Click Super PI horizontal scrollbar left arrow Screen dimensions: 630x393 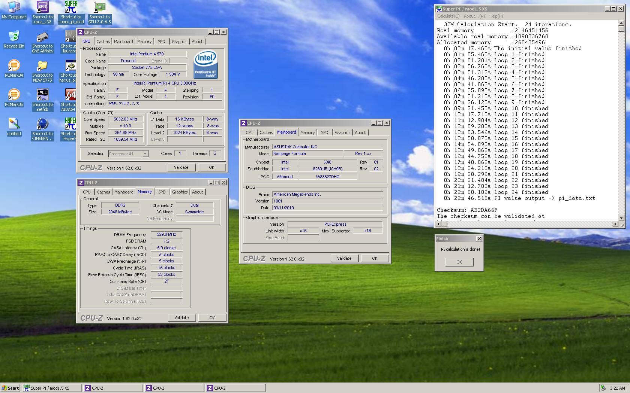[438, 224]
